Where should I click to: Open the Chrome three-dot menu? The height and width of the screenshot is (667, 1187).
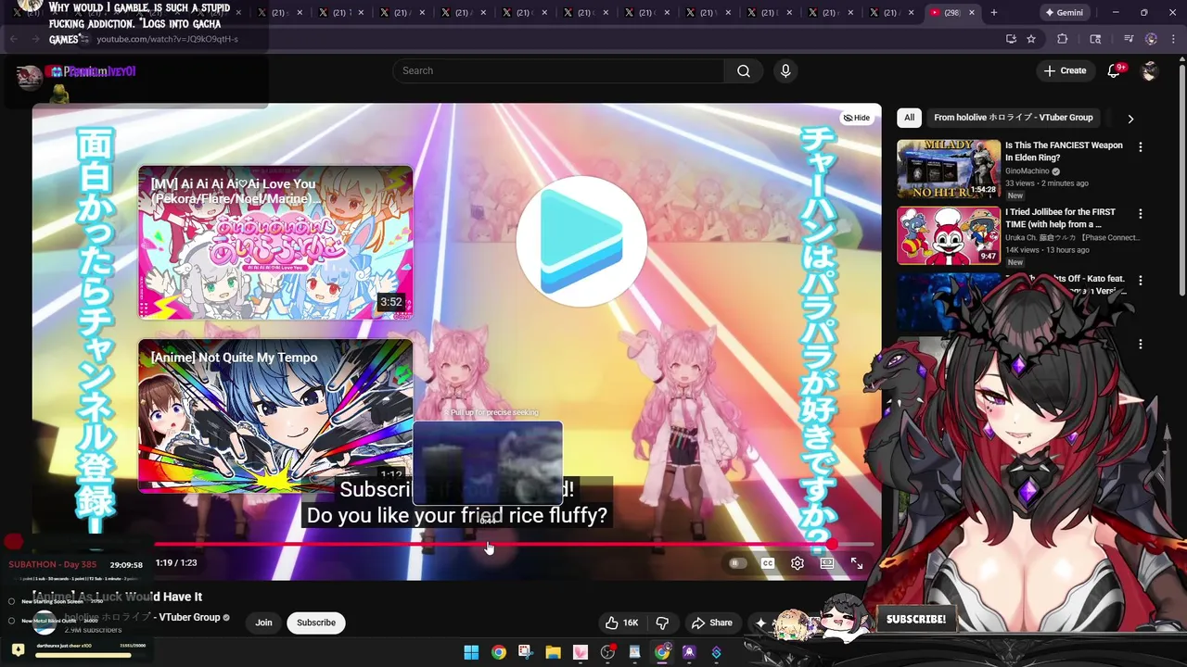[x=1172, y=39]
